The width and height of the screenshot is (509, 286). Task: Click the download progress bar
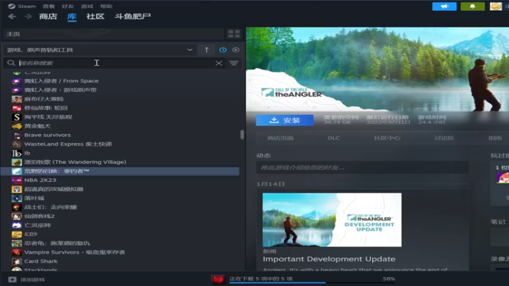pyautogui.click(x=312, y=283)
